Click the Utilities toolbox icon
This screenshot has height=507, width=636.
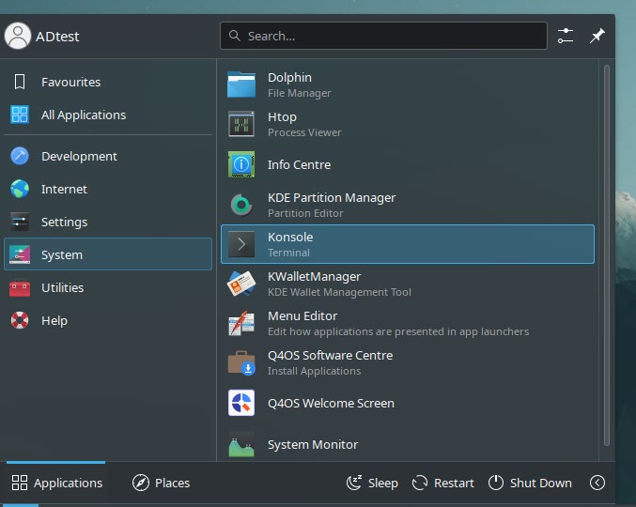click(20, 287)
